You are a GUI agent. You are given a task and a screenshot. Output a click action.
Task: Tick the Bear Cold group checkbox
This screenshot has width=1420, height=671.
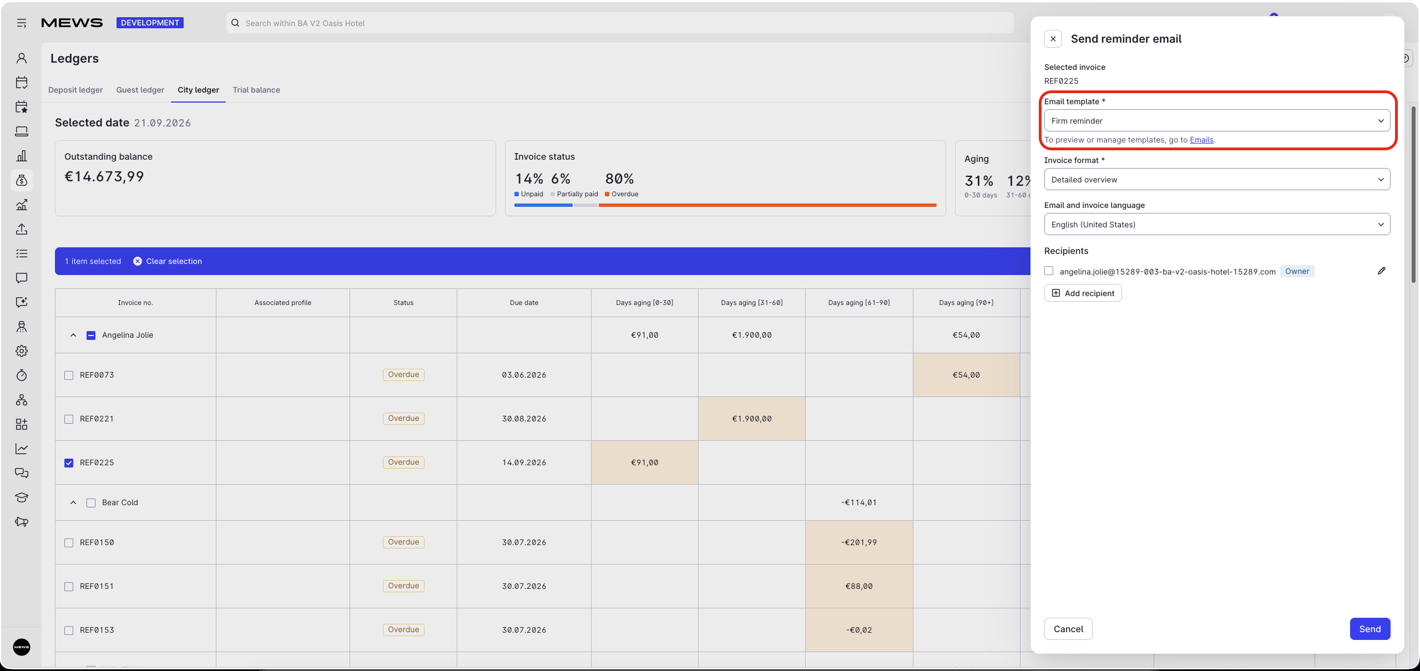point(91,503)
